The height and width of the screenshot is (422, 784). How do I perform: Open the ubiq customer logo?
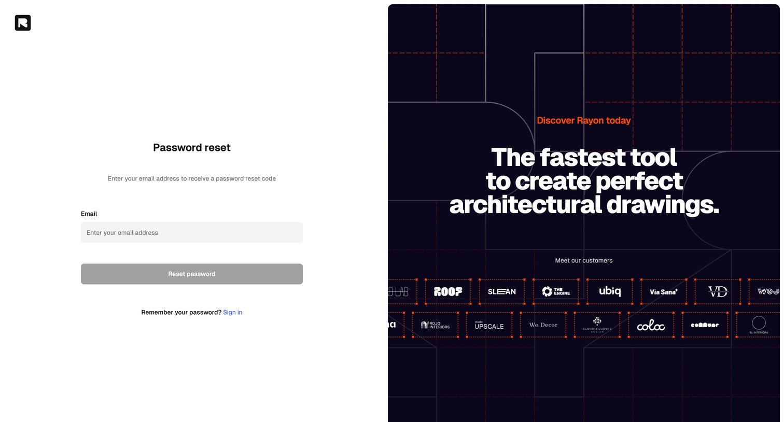coord(610,292)
